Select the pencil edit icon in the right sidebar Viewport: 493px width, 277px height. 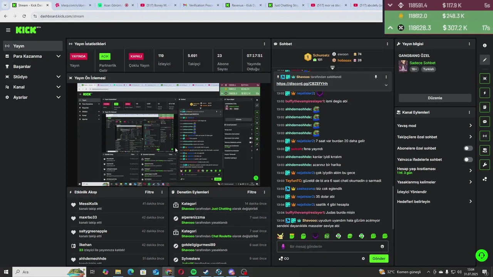tap(485, 60)
